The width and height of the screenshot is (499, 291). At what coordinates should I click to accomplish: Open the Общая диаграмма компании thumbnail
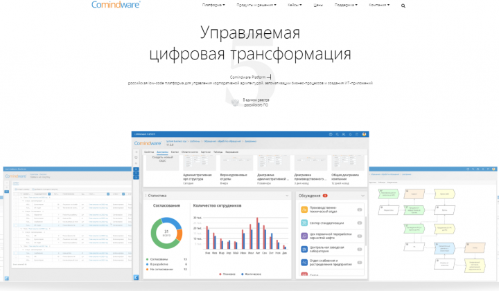click(348, 163)
